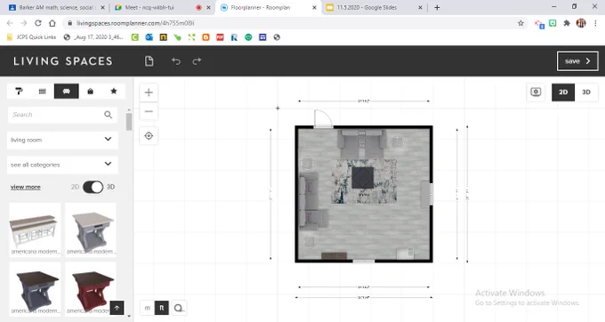This screenshot has width=605, height=322.
Task: Set units to feet
Action: (162, 308)
